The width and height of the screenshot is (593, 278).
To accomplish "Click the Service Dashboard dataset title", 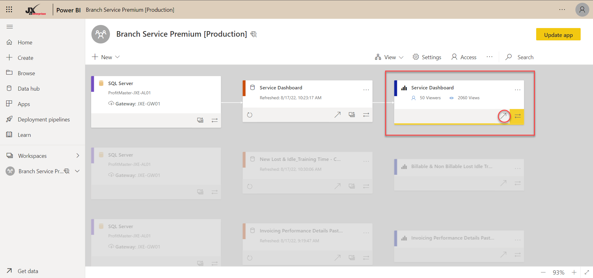I will 281,88.
